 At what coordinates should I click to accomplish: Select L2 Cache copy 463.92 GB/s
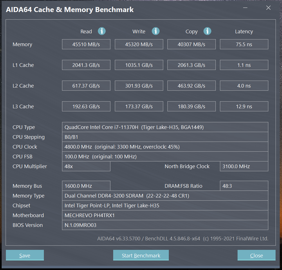[x=192, y=86]
